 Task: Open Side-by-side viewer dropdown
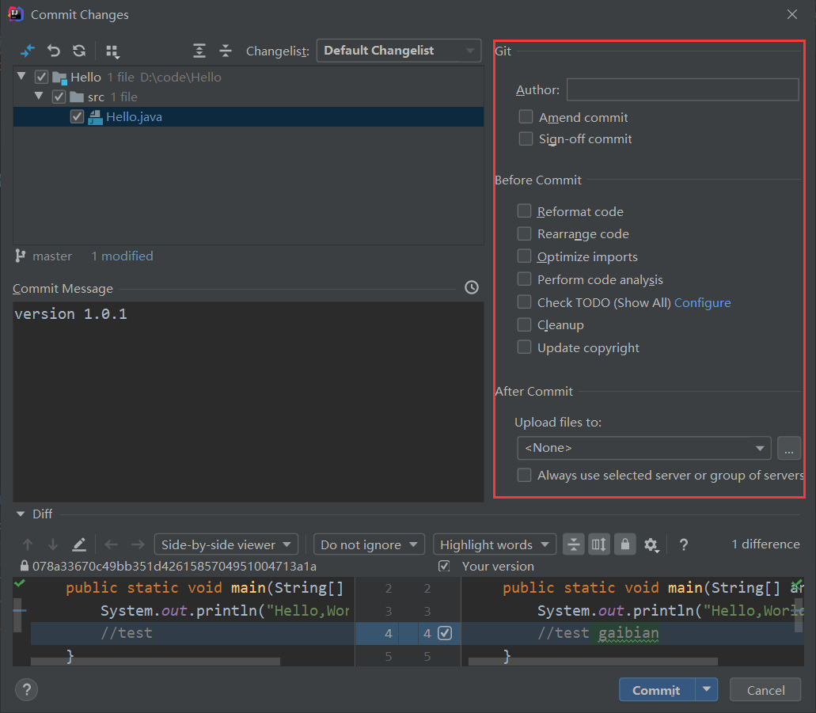[226, 545]
